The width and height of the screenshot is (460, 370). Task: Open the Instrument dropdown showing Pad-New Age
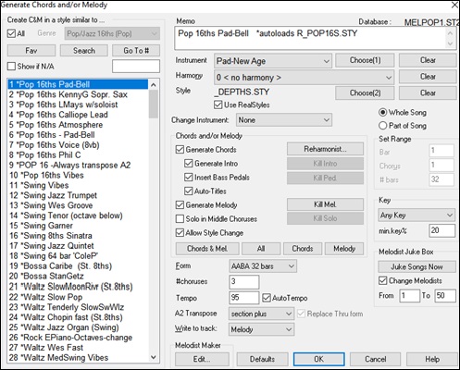point(273,61)
